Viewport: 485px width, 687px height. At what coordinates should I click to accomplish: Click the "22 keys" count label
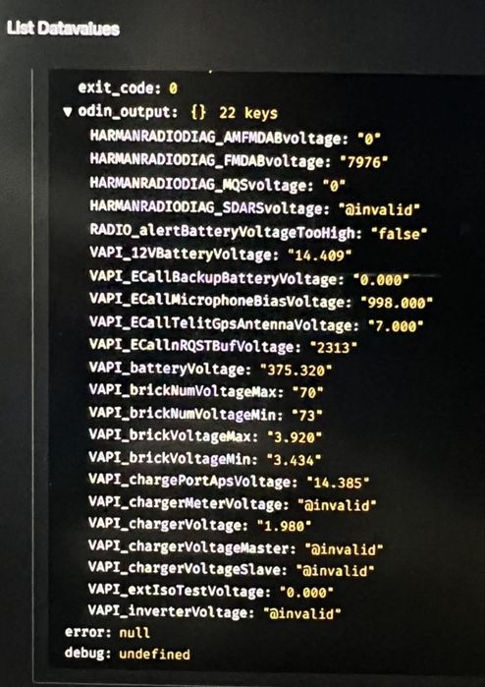tap(248, 113)
